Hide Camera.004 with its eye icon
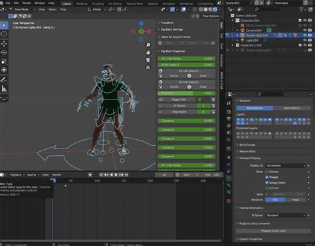315x246 pixels. (305, 31)
